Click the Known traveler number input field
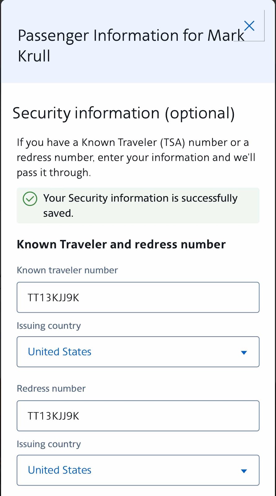This screenshot has width=276, height=496. coord(138,297)
